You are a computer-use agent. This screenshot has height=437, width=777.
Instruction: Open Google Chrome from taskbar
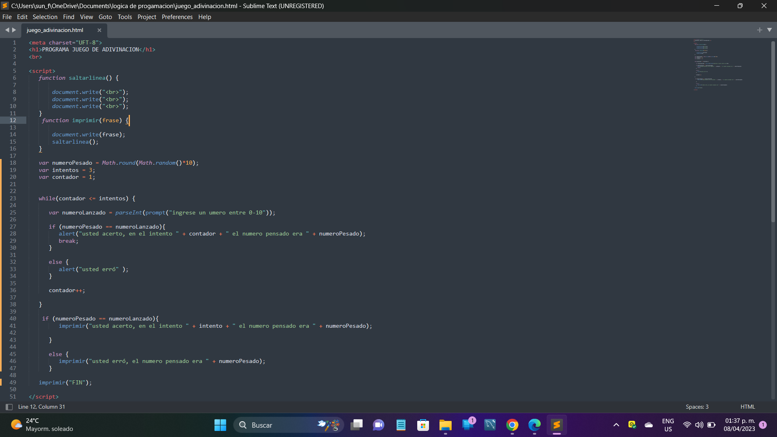click(x=512, y=425)
